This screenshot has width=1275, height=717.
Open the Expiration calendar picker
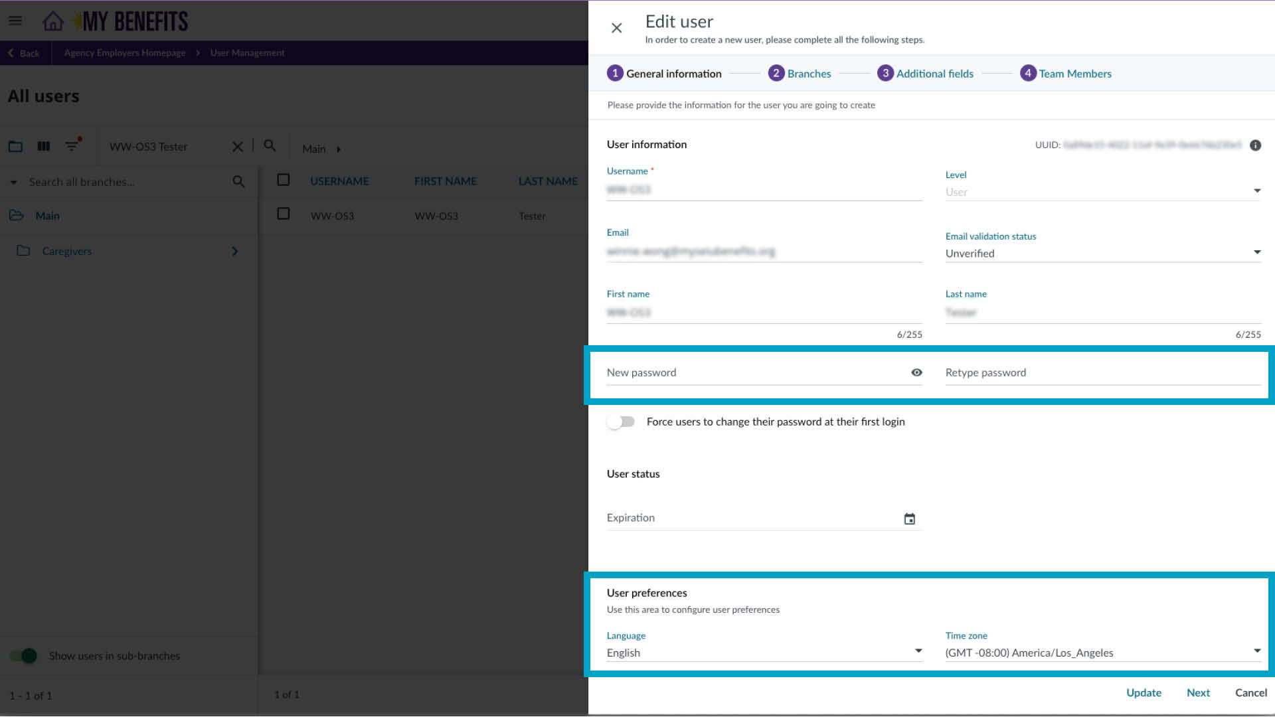pyautogui.click(x=910, y=519)
